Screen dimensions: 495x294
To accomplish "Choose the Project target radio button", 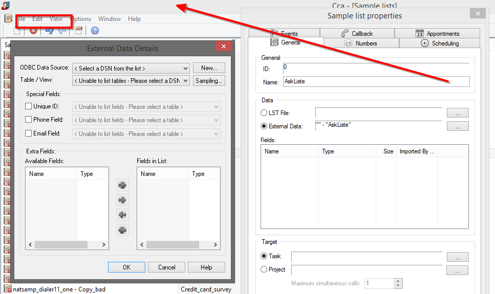I will click(264, 269).
